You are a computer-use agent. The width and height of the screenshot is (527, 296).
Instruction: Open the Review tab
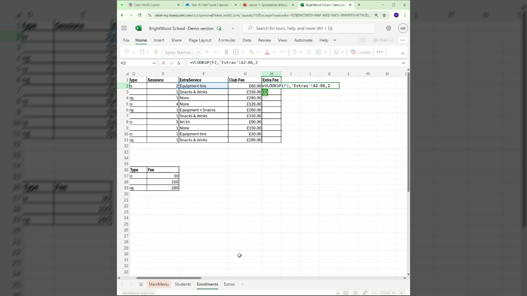265,40
